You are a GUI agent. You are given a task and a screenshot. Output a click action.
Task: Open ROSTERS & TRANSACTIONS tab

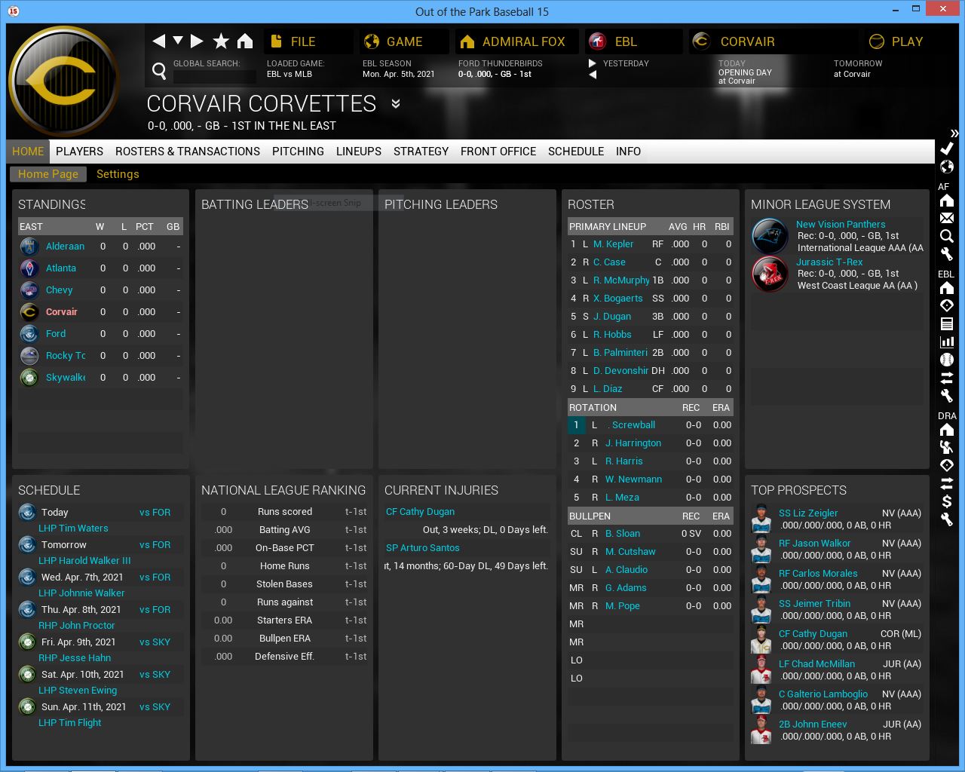tap(188, 152)
